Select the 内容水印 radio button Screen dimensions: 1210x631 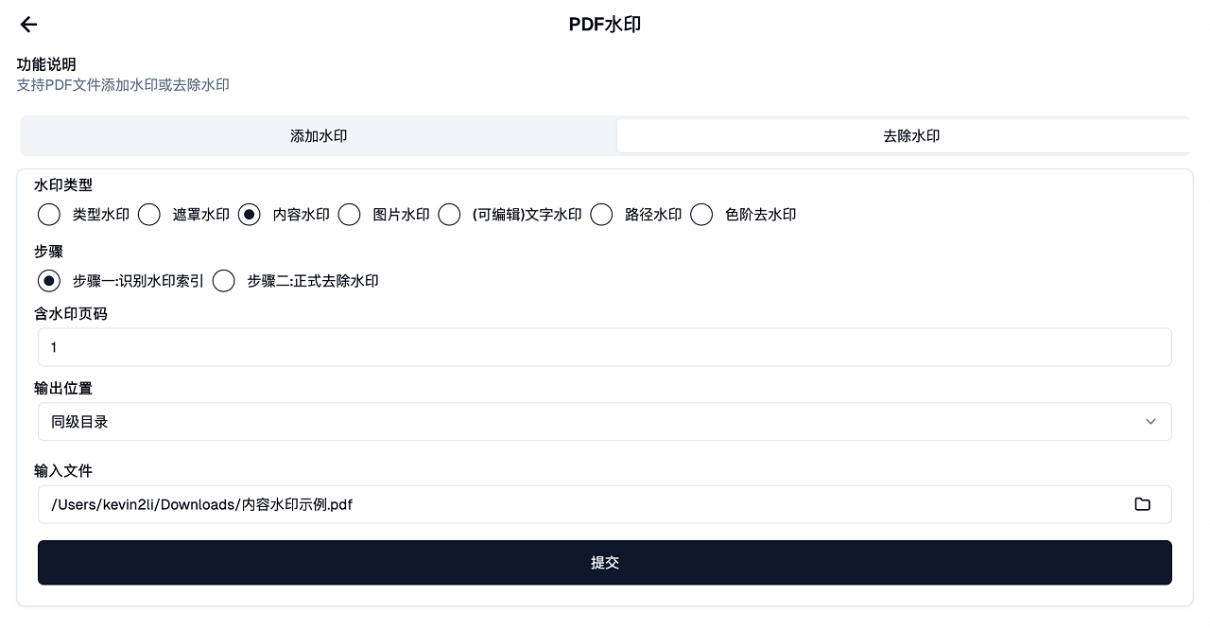[250, 215]
